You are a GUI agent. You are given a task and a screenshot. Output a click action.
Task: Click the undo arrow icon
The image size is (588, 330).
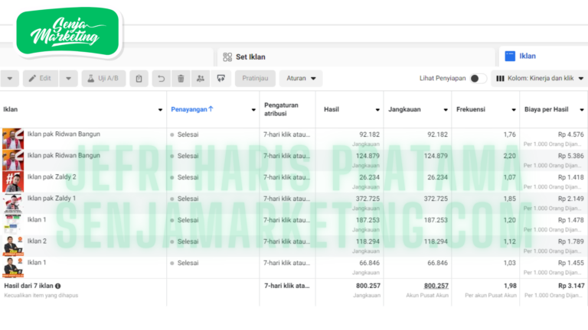(161, 79)
